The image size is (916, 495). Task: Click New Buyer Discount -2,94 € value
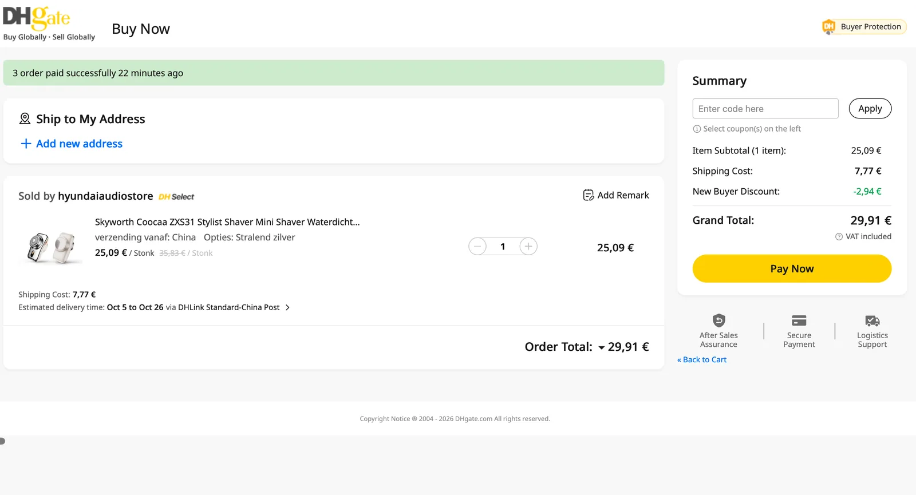coord(867,192)
